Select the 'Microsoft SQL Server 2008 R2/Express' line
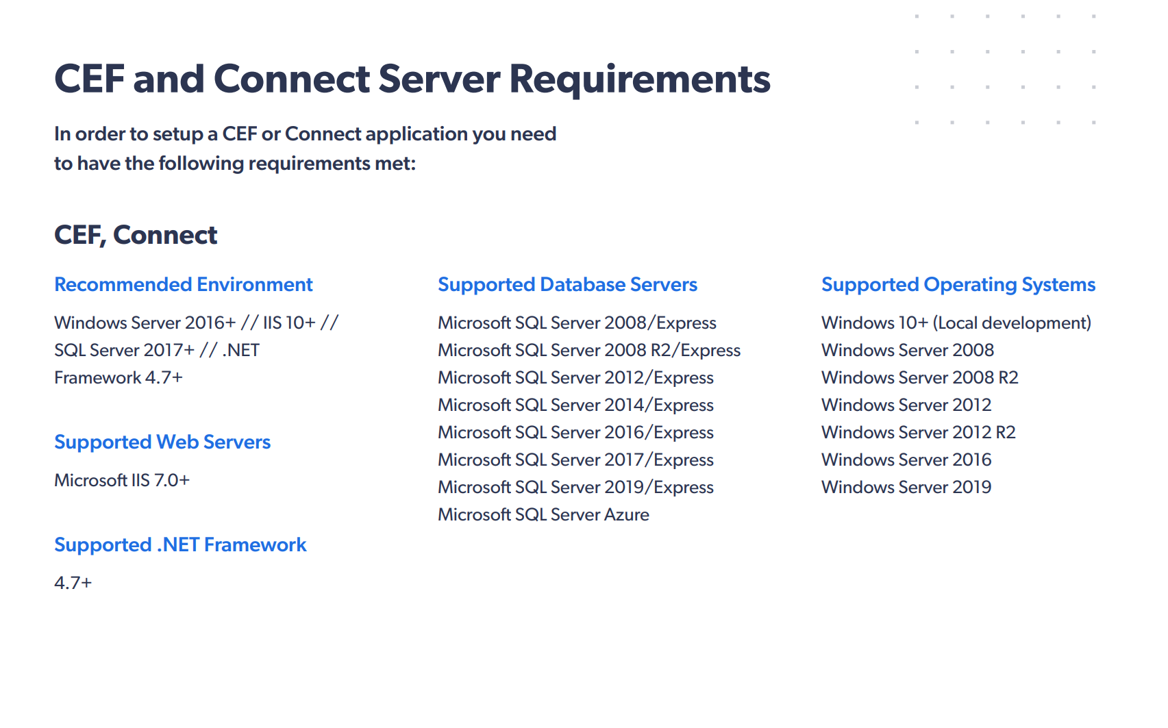 coord(589,350)
